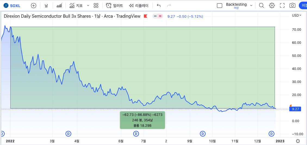Click the measurement stats label −62.73 (−86.88%)
The image size is (307, 145).
point(142,115)
